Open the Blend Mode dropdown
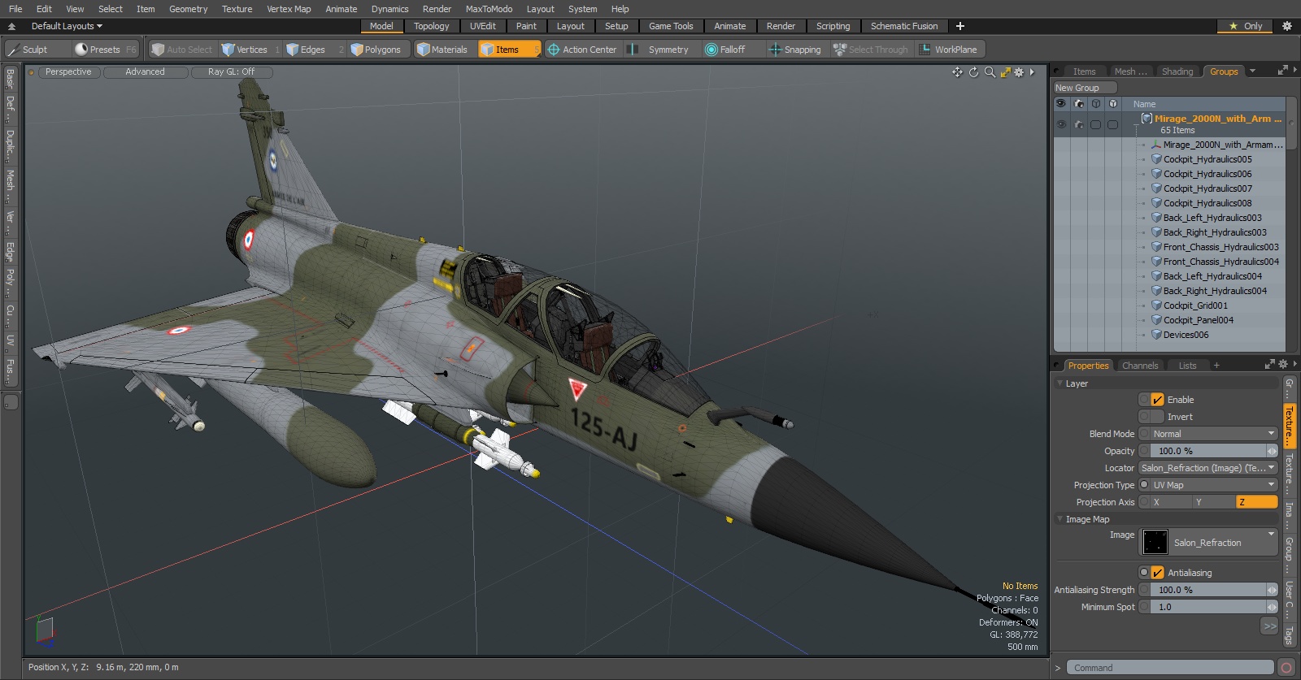This screenshot has height=680, width=1301. tap(1214, 434)
